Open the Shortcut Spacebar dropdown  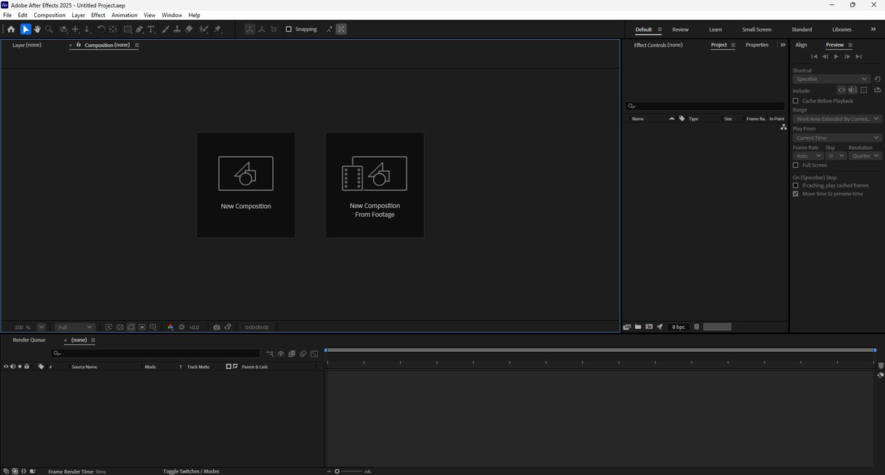(832, 79)
